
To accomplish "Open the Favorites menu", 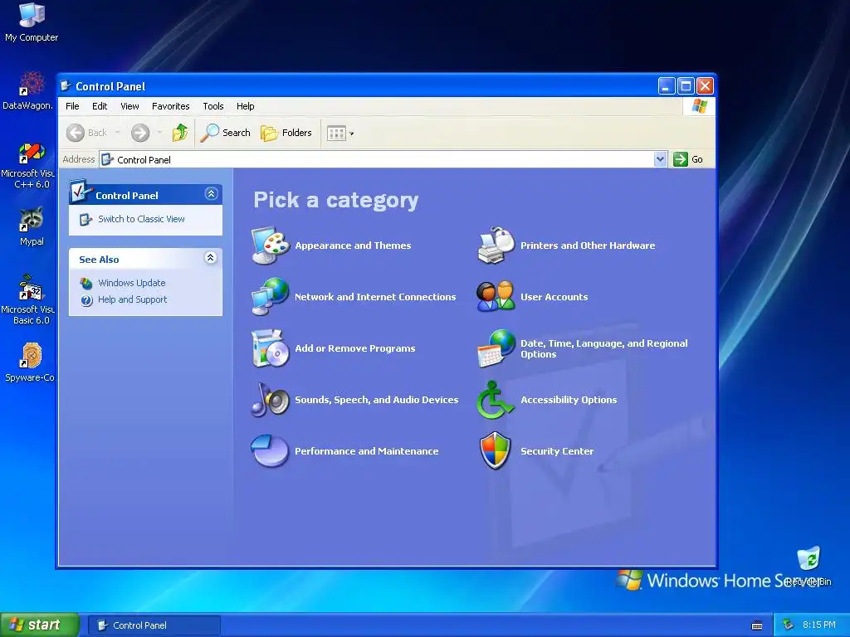I will [x=171, y=106].
